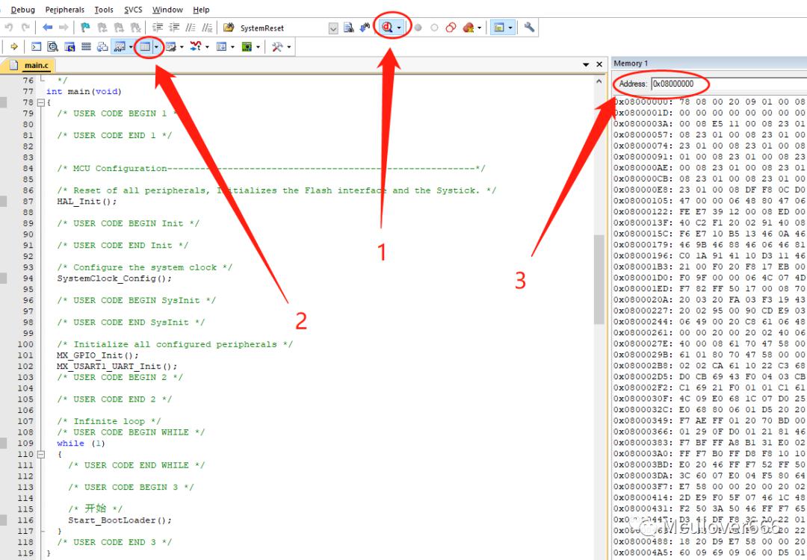Click the MX_GPIO_Init(); code line
Image resolution: width=807 pixels, height=560 pixels.
[x=98, y=355]
